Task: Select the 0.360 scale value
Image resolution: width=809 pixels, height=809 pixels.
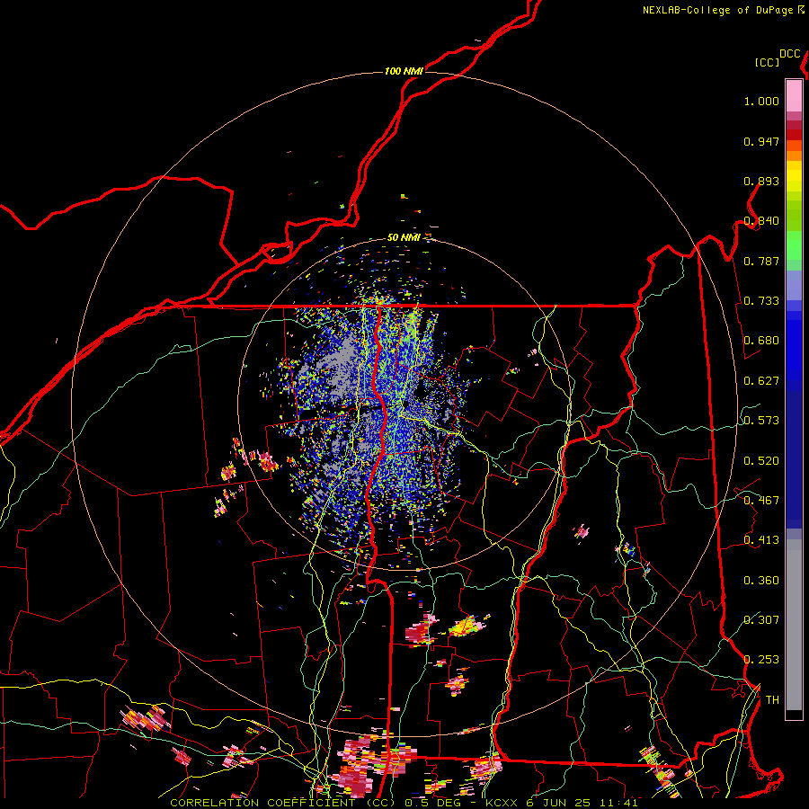Action: (x=761, y=581)
